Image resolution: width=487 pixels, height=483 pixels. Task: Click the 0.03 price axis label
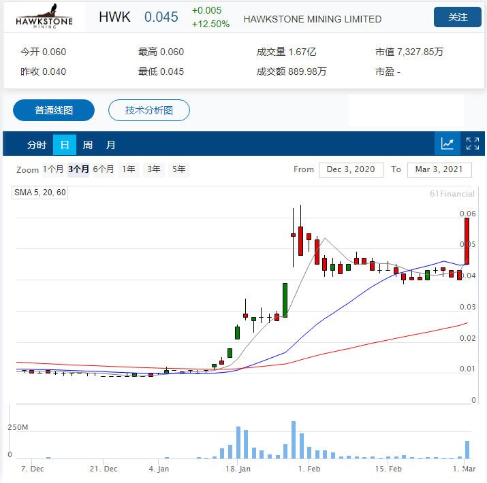467,307
